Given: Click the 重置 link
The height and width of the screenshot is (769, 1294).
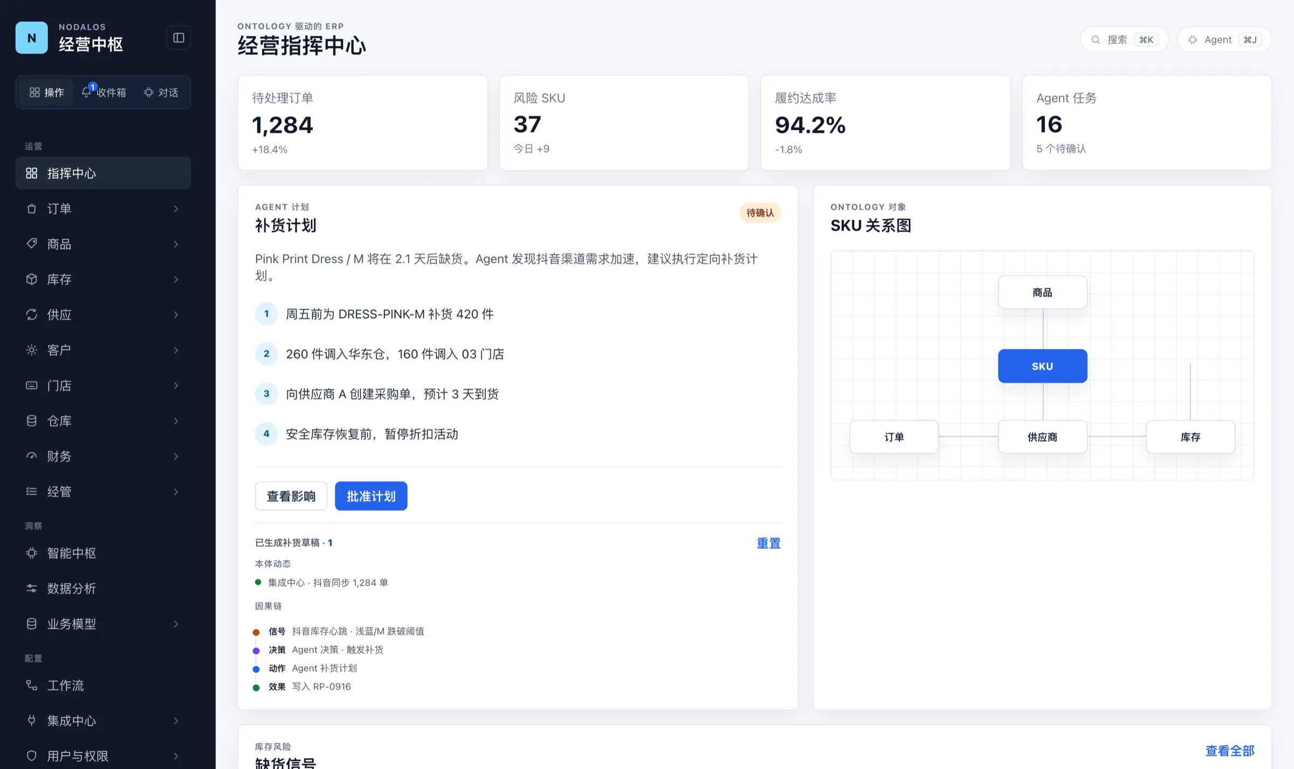Looking at the screenshot, I should (x=768, y=543).
